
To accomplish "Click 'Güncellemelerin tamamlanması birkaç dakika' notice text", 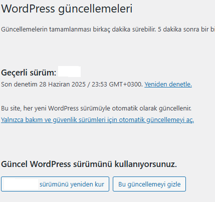I will [x=108, y=29].
